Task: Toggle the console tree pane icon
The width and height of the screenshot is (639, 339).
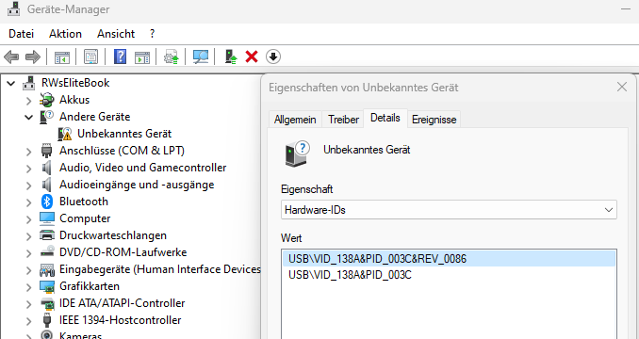Action: coord(62,57)
